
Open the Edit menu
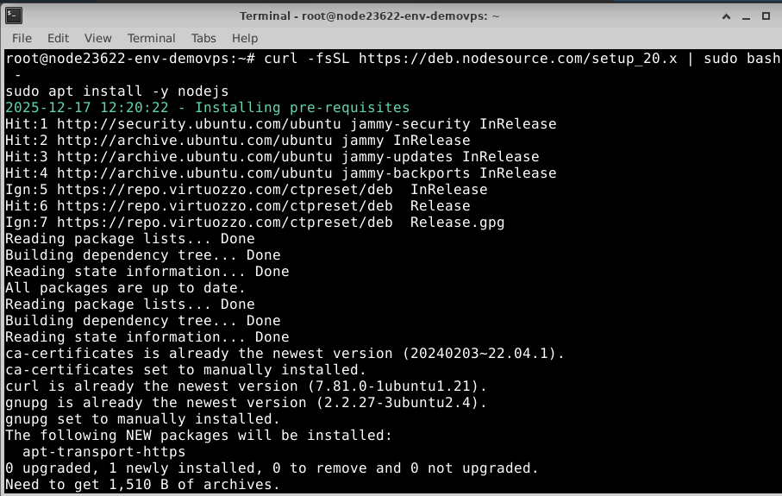(58, 38)
